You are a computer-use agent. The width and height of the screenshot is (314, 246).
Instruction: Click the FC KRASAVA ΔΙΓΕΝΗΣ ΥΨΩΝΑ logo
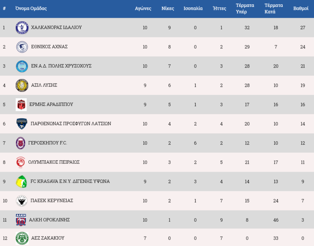click(x=21, y=182)
